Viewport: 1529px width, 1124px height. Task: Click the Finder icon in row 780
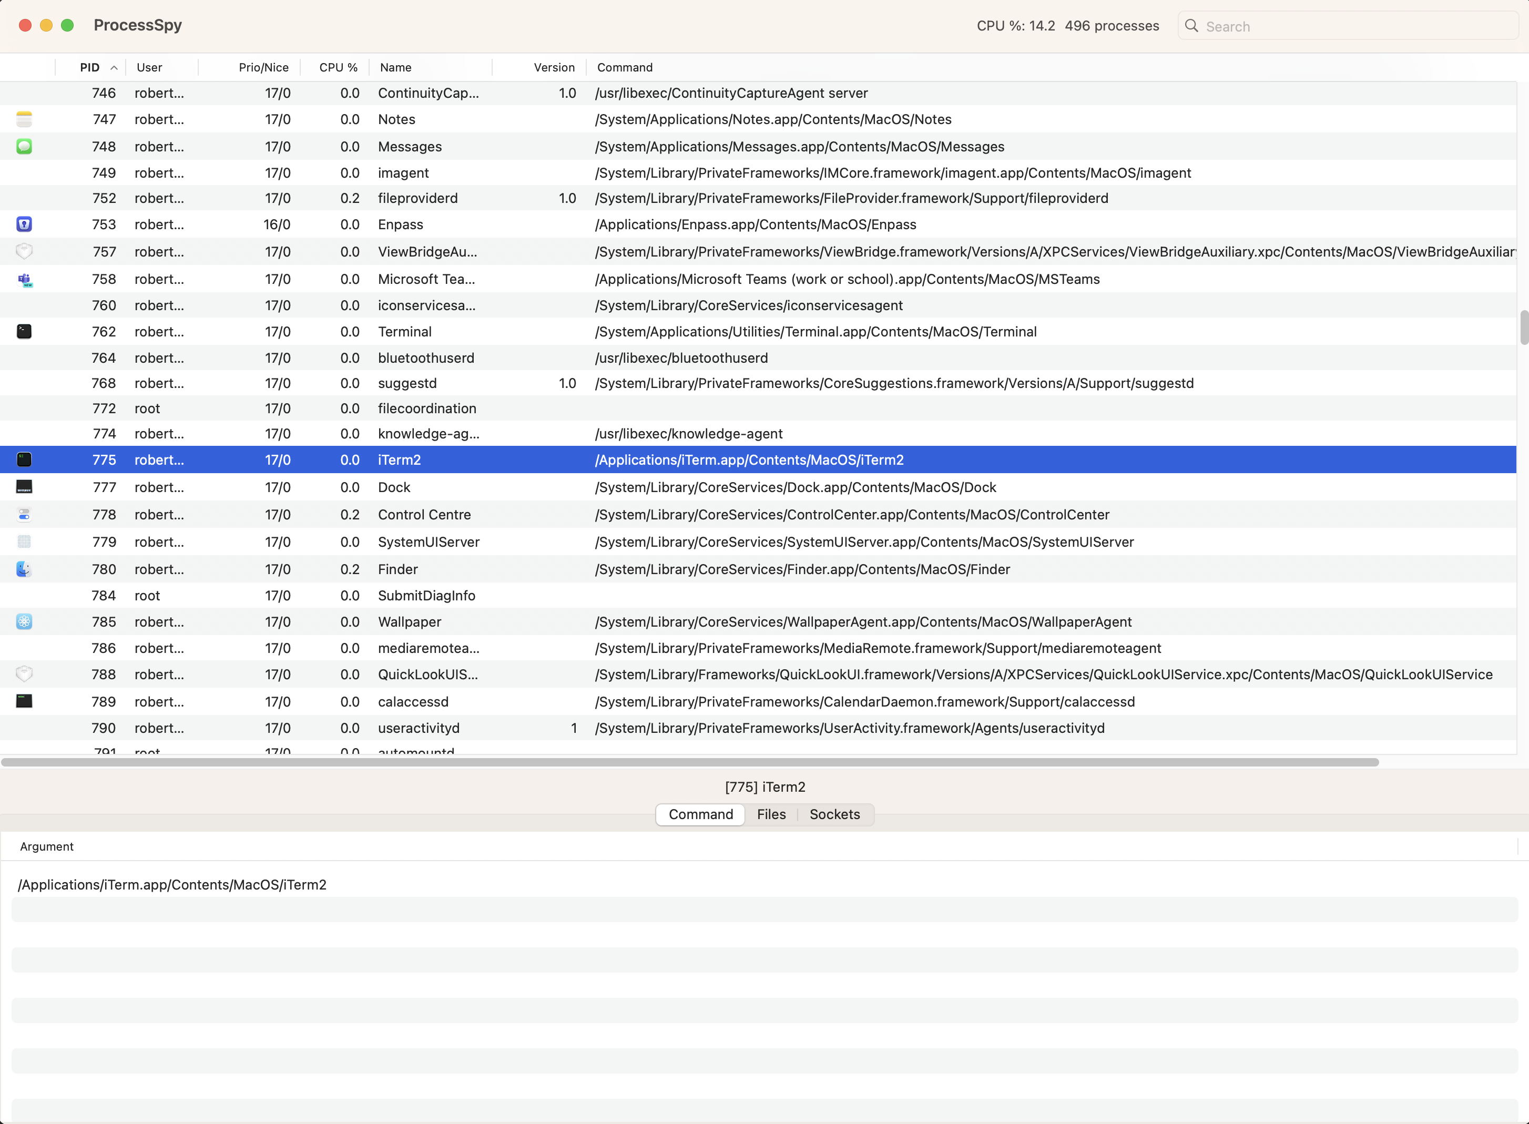point(24,569)
